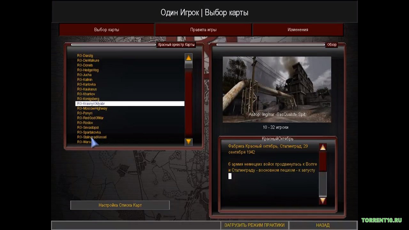Click the Krasnyi Oktyabr map preview image
This screenshot has height=230, width=409.
(x=277, y=89)
